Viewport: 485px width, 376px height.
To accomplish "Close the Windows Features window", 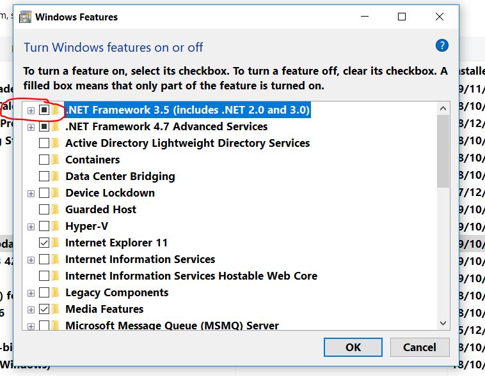I will [440, 17].
